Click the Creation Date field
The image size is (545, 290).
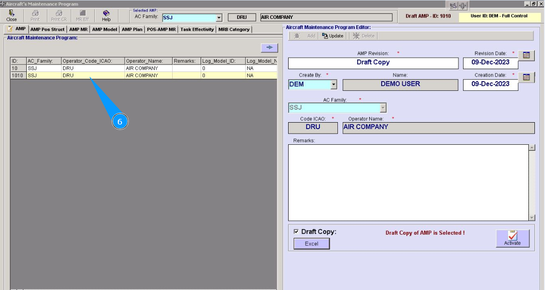(x=490, y=84)
